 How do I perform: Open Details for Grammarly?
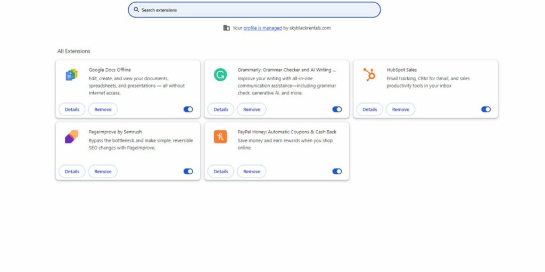coord(221,109)
